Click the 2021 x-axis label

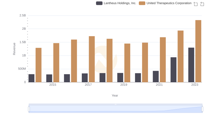(159, 85)
